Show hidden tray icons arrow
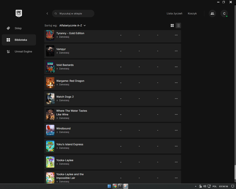This screenshot has width=236, height=189. click(196, 186)
